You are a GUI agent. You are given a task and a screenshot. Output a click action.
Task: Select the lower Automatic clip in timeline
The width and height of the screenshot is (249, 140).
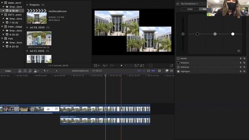click(x=105, y=120)
